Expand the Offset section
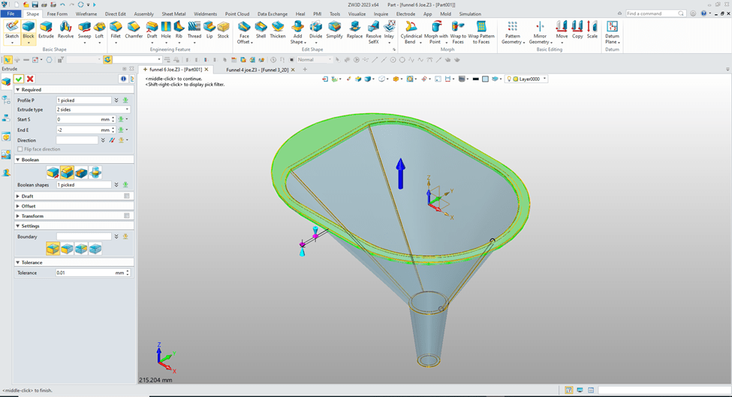732x397 pixels. pos(28,206)
